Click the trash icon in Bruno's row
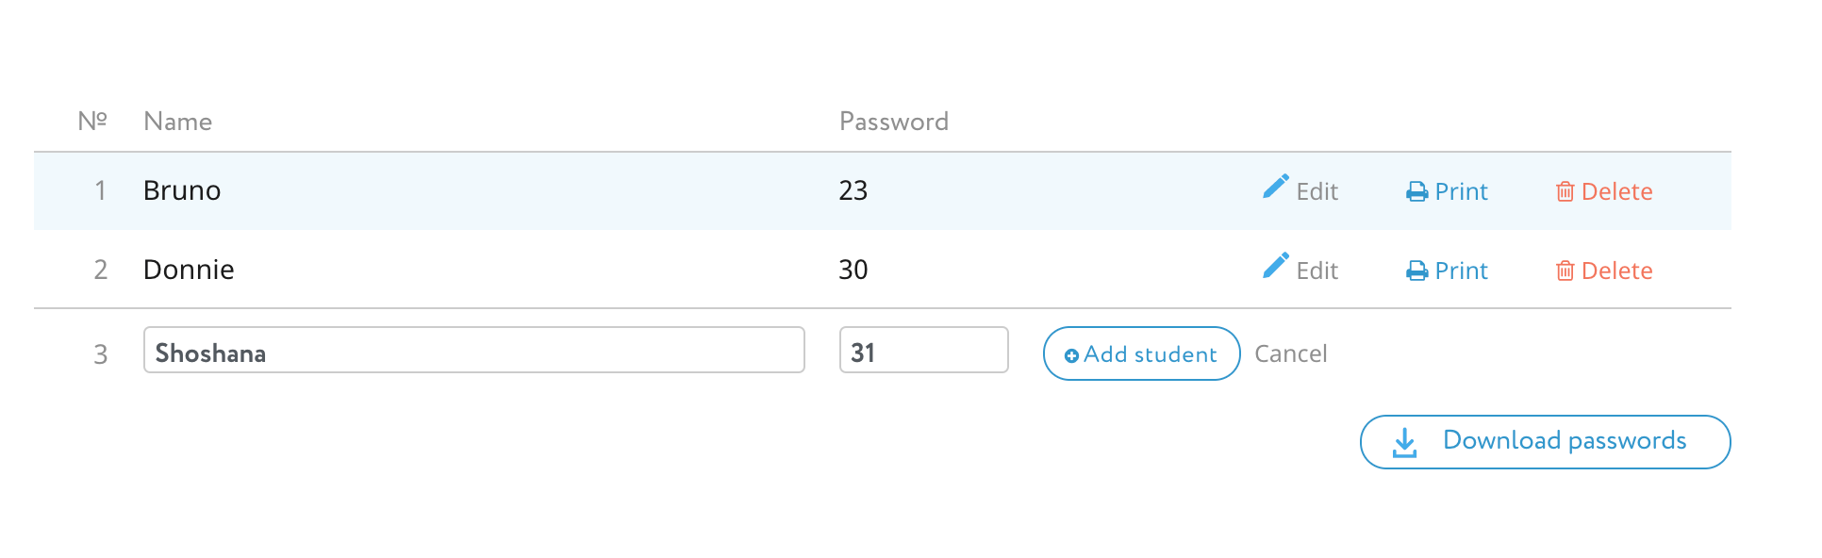Image resolution: width=1822 pixels, height=558 pixels. point(1565,192)
